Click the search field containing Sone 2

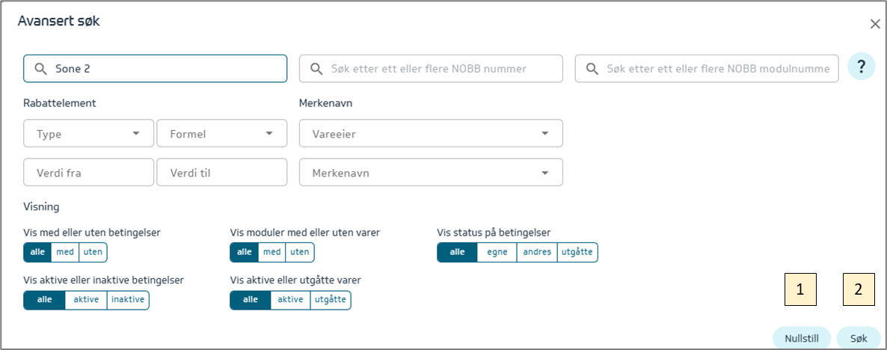pos(156,69)
